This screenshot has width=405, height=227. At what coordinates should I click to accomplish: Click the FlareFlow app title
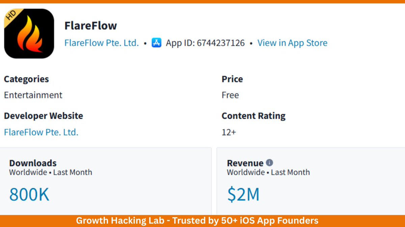90,26
